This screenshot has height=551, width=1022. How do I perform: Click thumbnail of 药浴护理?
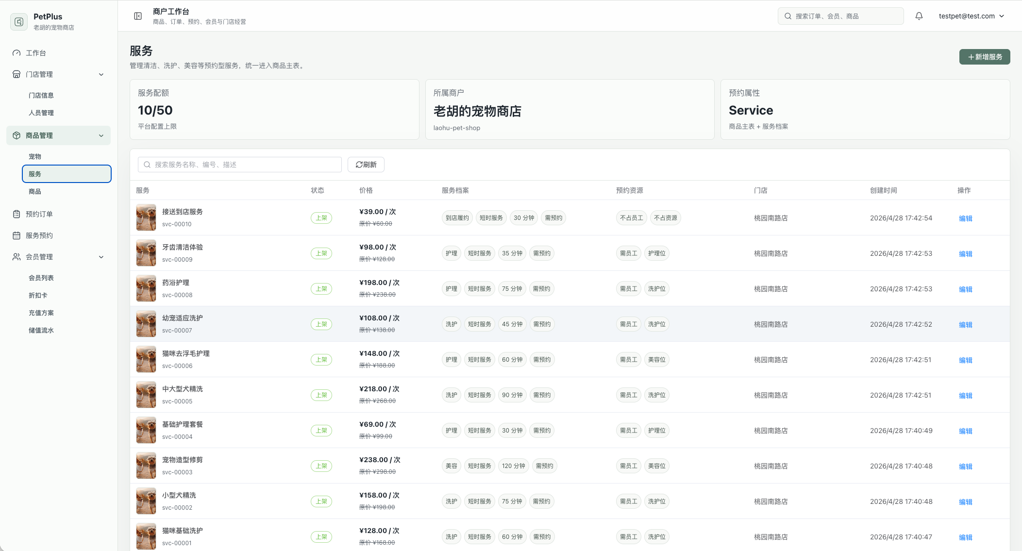click(146, 288)
